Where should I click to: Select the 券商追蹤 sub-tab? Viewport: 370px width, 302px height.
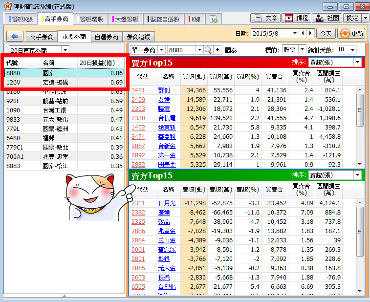138,37
